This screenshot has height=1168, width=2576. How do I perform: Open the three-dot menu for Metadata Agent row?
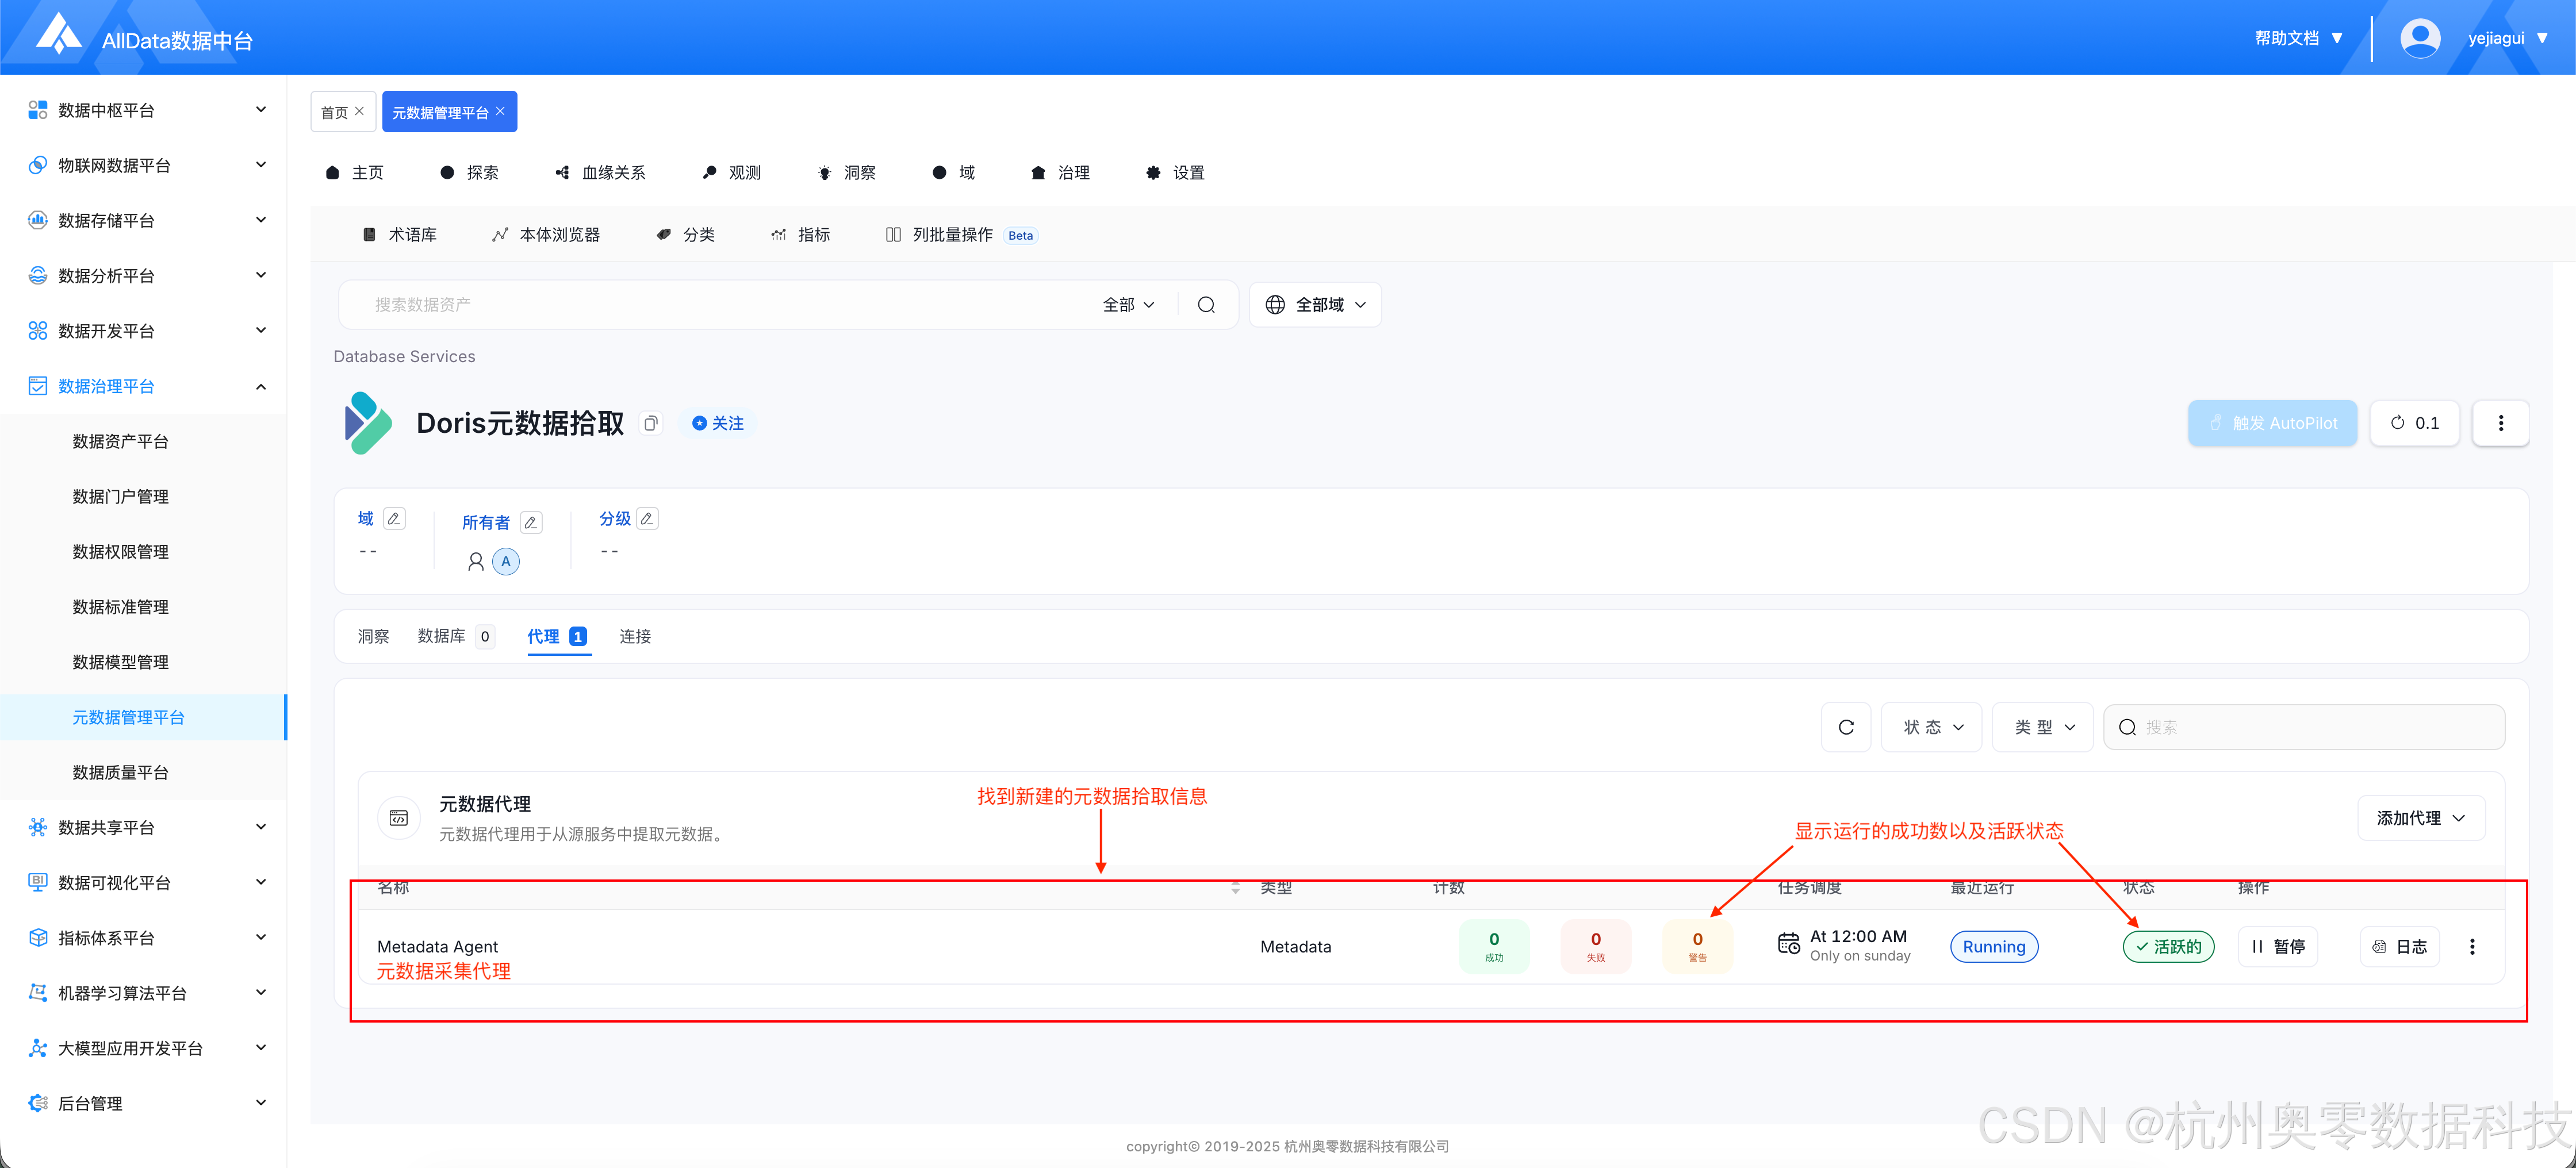click(x=2472, y=946)
